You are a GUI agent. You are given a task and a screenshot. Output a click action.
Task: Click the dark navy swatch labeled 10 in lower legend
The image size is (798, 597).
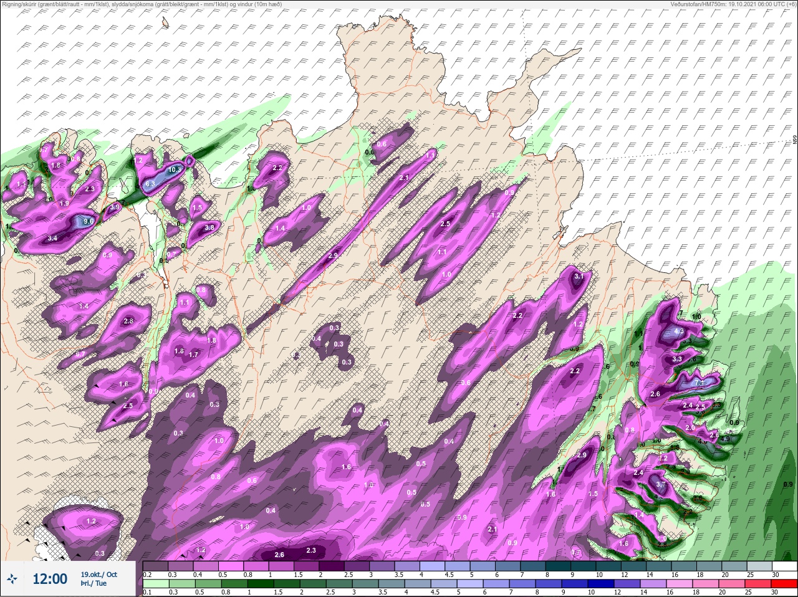[x=602, y=585]
